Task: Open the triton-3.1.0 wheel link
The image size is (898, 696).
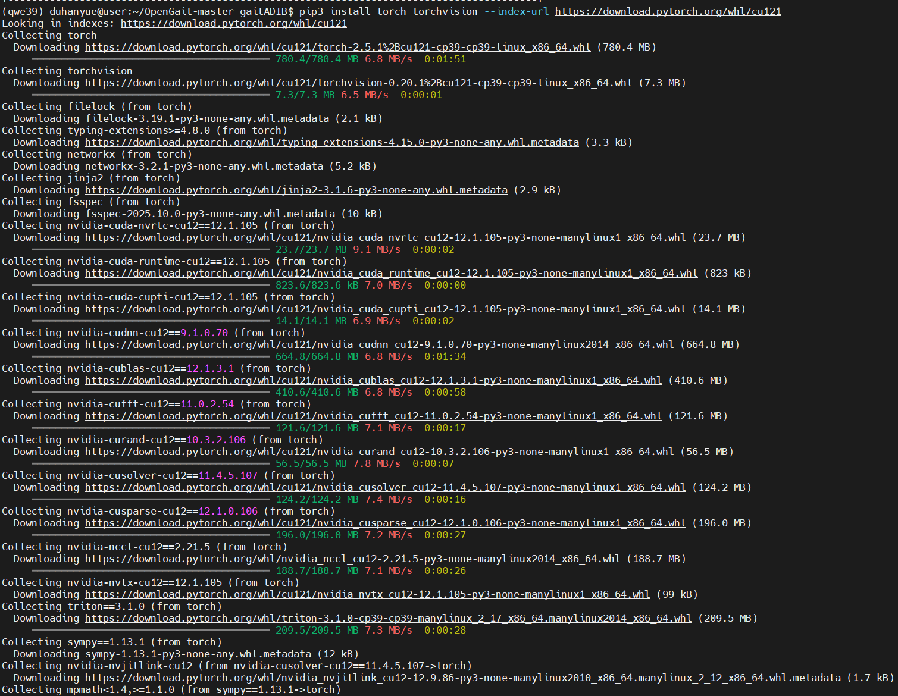Action: [x=388, y=618]
